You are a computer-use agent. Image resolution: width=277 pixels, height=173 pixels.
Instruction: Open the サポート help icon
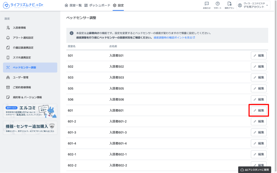tap(217, 5)
